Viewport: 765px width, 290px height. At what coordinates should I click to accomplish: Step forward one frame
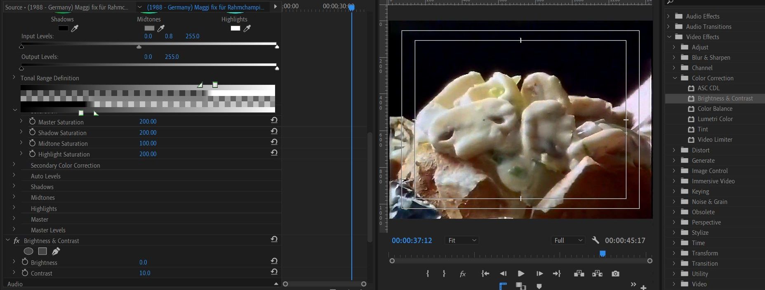tap(539, 274)
